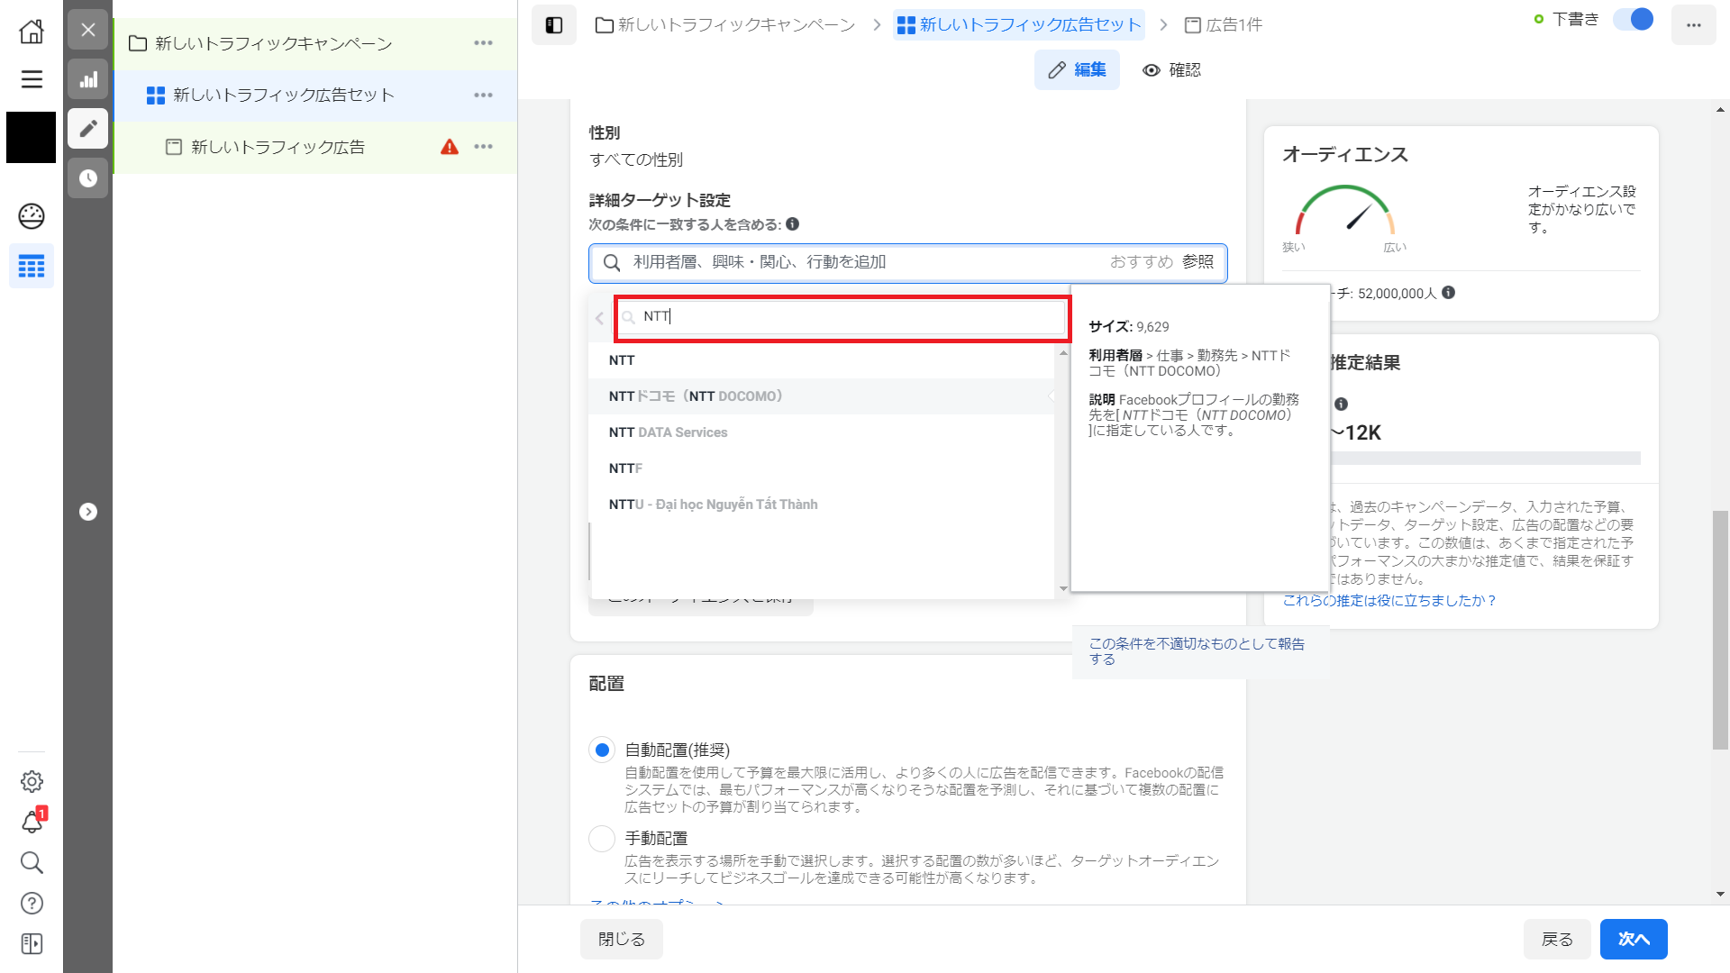Open the account overview gauge icon

tap(32, 216)
